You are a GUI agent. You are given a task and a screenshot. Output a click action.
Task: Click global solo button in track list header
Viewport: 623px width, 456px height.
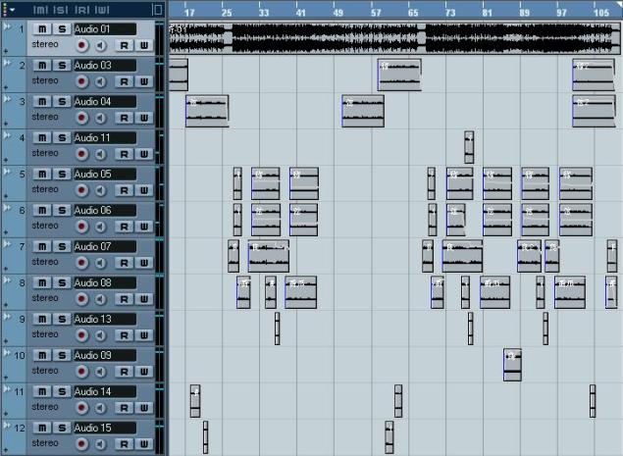click(61, 9)
